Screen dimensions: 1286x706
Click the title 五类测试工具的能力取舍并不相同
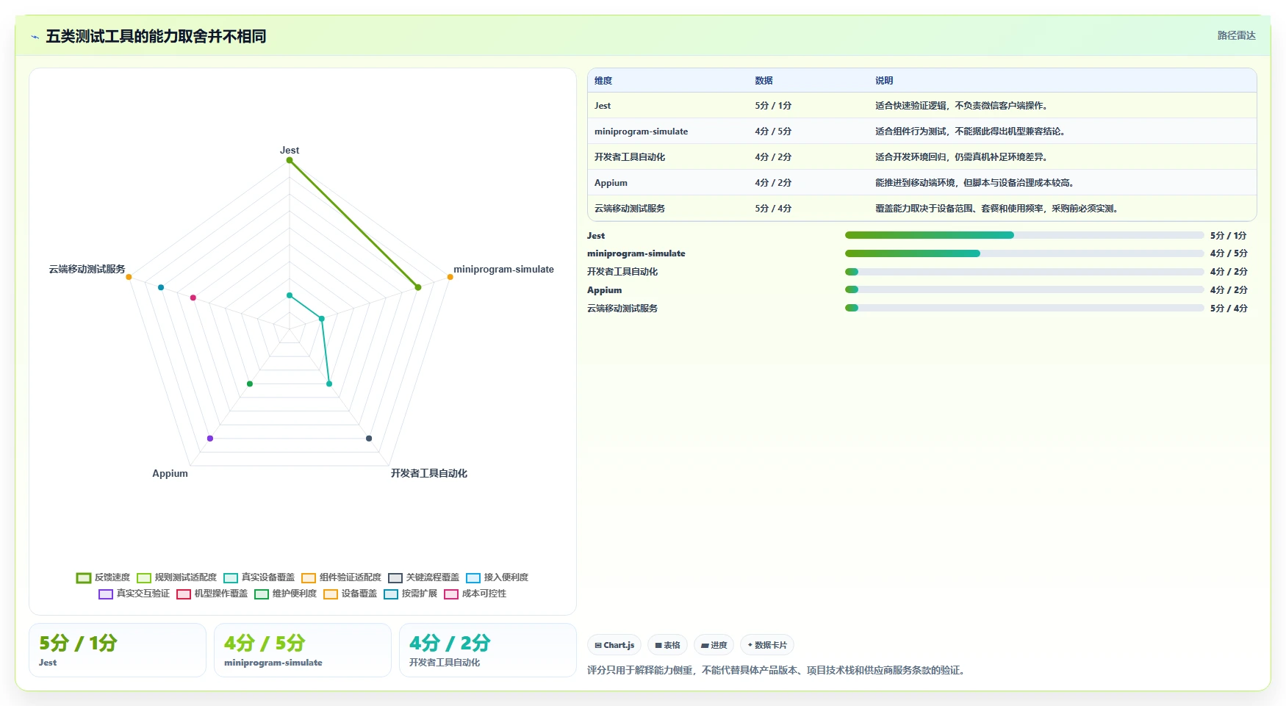[x=156, y=36]
